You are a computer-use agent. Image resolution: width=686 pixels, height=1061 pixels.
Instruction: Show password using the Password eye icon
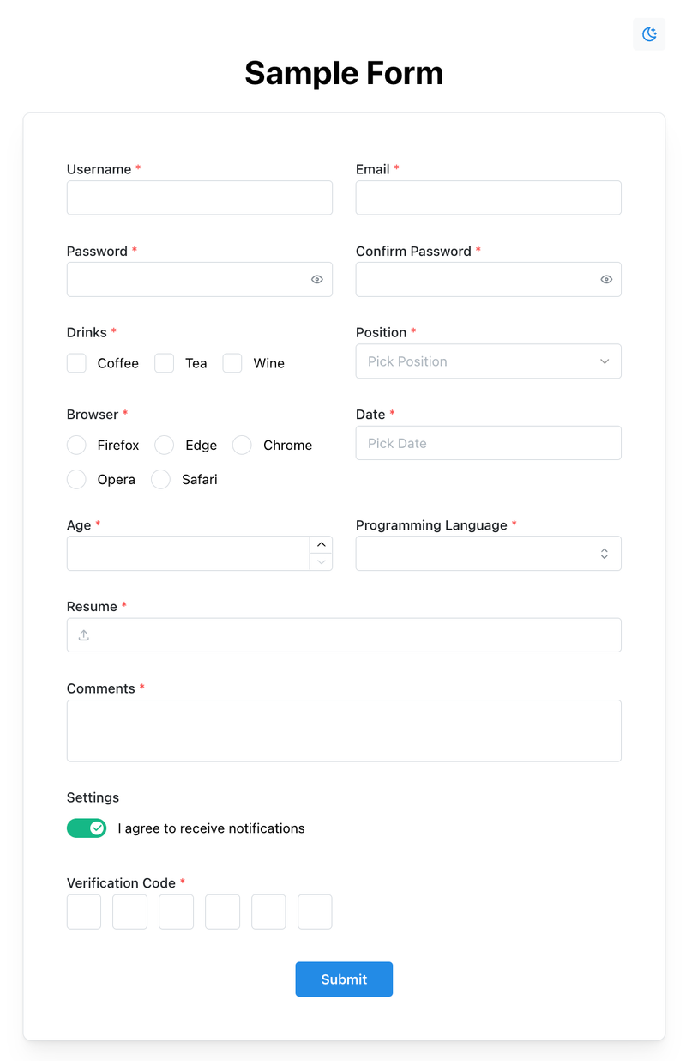[x=317, y=280]
